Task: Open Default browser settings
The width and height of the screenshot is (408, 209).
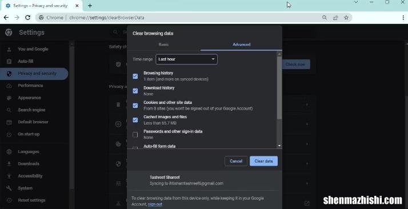Action: click(x=33, y=122)
